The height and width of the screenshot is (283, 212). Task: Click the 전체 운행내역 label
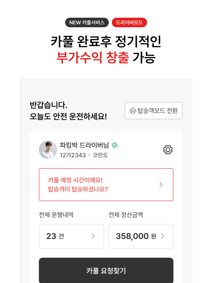(56, 215)
